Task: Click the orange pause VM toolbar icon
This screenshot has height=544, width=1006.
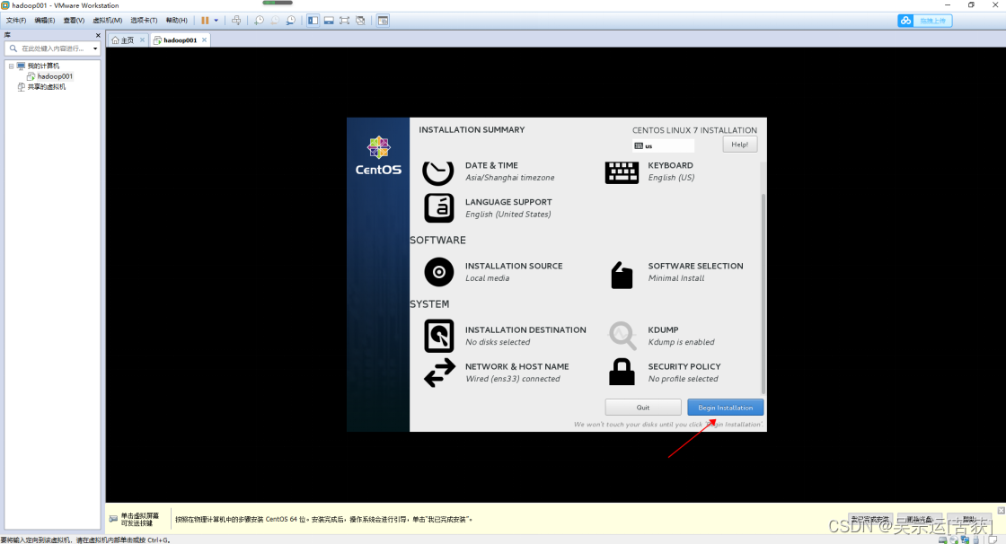Action: [205, 21]
